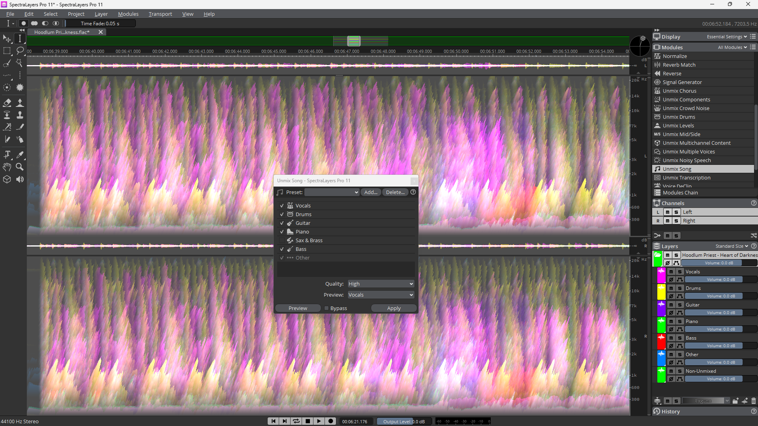Select the Move layer tool

(7, 39)
